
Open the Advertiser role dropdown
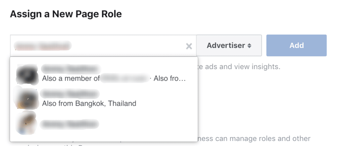click(229, 46)
